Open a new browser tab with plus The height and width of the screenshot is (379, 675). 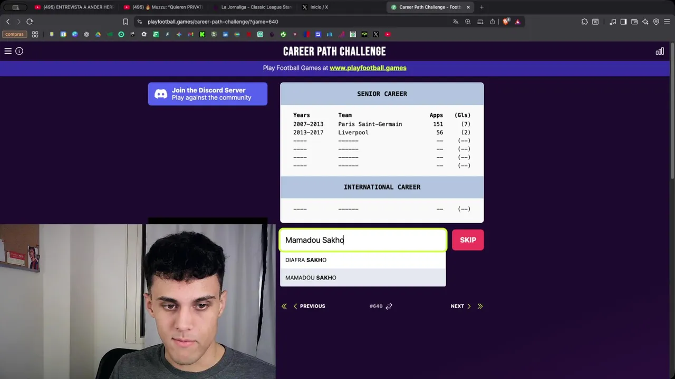click(481, 7)
